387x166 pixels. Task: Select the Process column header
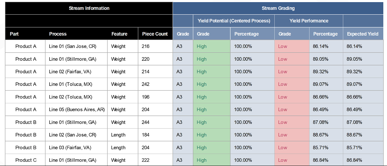58,34
